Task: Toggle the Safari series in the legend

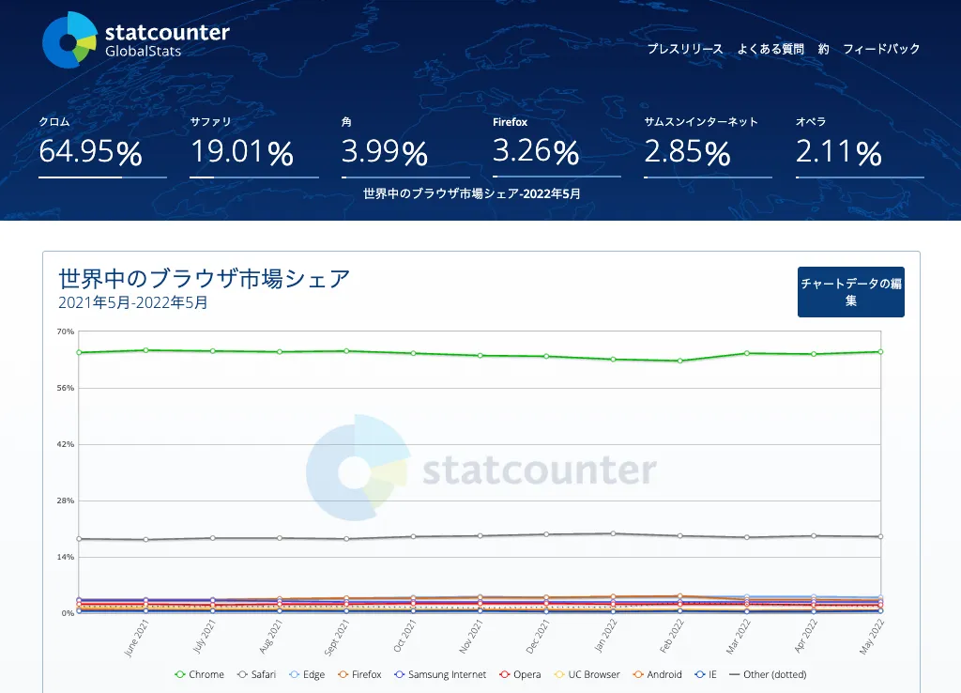Action: point(256,674)
